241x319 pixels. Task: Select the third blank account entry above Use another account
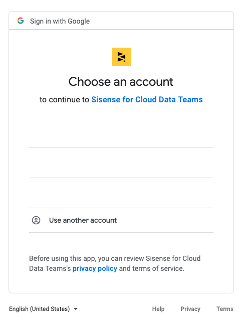pyautogui.click(x=121, y=193)
